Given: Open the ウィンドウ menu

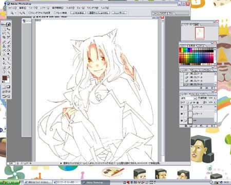Looking at the screenshot, I should (x=92, y=8).
